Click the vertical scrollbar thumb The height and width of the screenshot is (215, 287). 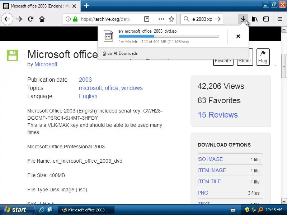click(284, 66)
